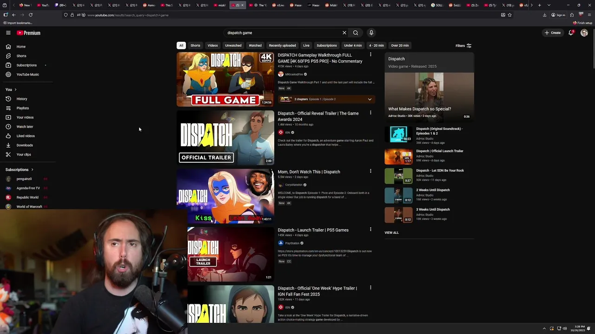The image size is (595, 334).
Task: Open options menu for One Week Hype Trailer
Action: pyautogui.click(x=370, y=288)
